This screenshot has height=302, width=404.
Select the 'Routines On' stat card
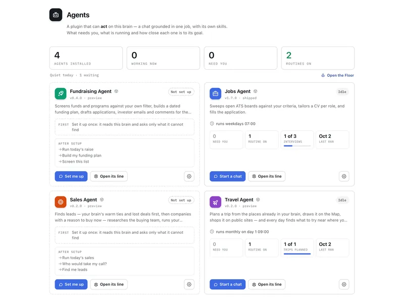[318, 58]
